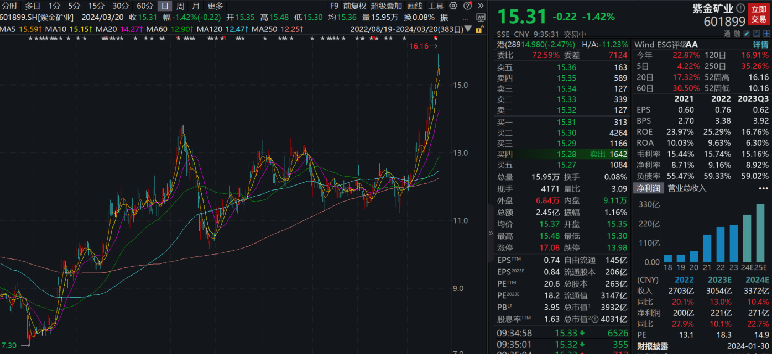
Task: Click the 2023Q3 column header
Action: (x=753, y=99)
